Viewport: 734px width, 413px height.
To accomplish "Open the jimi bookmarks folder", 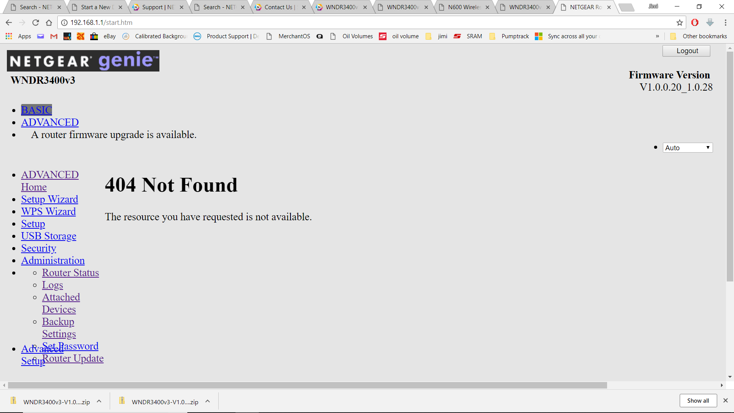I will pos(437,36).
